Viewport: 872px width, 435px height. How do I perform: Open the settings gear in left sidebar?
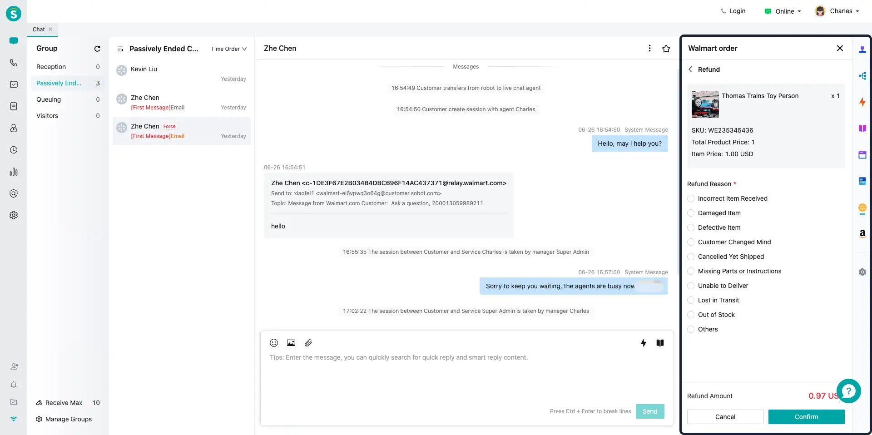click(14, 215)
